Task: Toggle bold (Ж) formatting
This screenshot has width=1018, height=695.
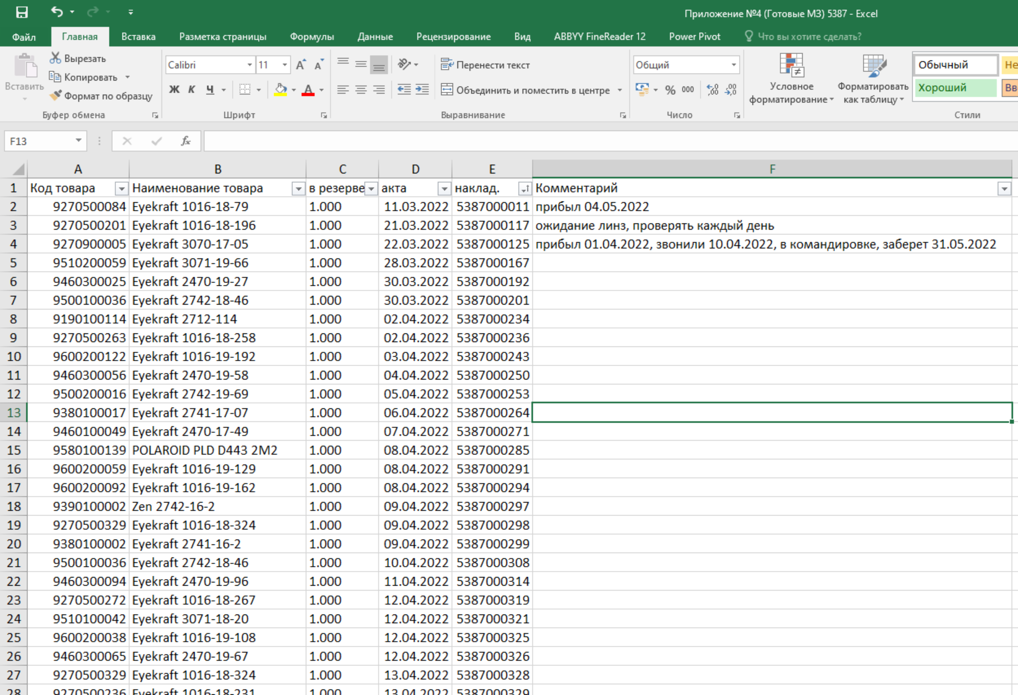Action: [x=174, y=90]
